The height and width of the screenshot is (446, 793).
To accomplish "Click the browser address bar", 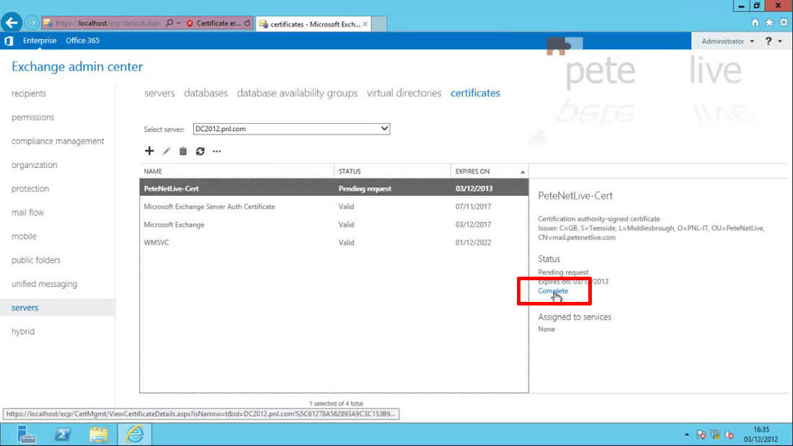I will point(107,23).
